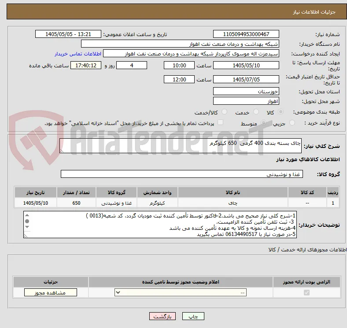Click quantity cell 650
The width and height of the screenshot is (347, 328).
[x=76, y=203]
